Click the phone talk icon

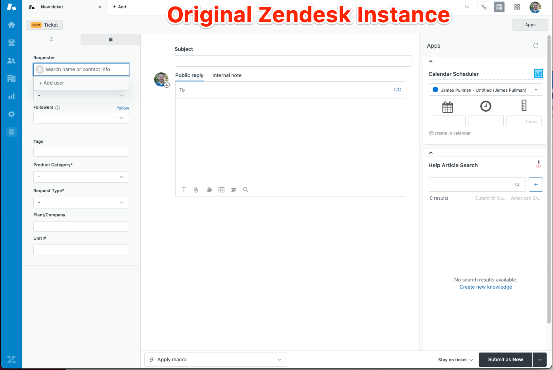(484, 7)
